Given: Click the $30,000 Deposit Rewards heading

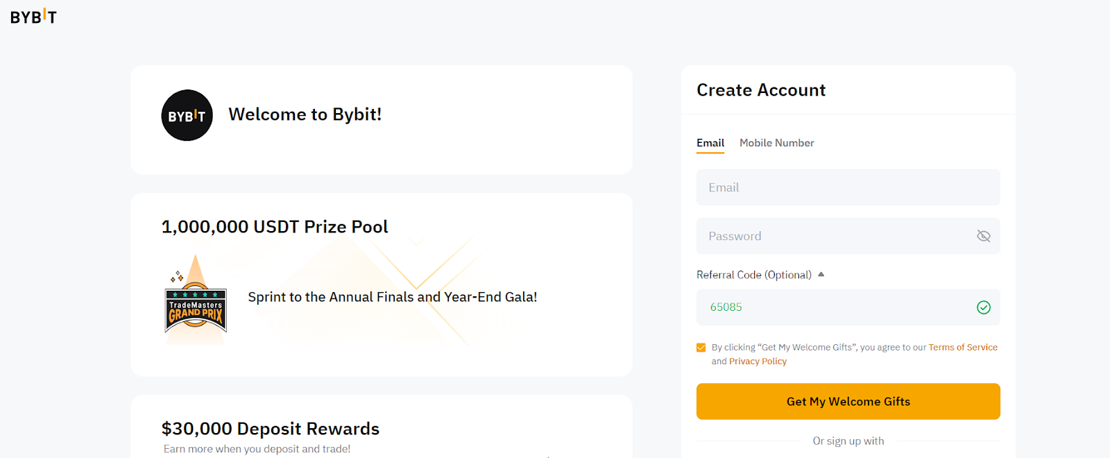Looking at the screenshot, I should coord(271,429).
